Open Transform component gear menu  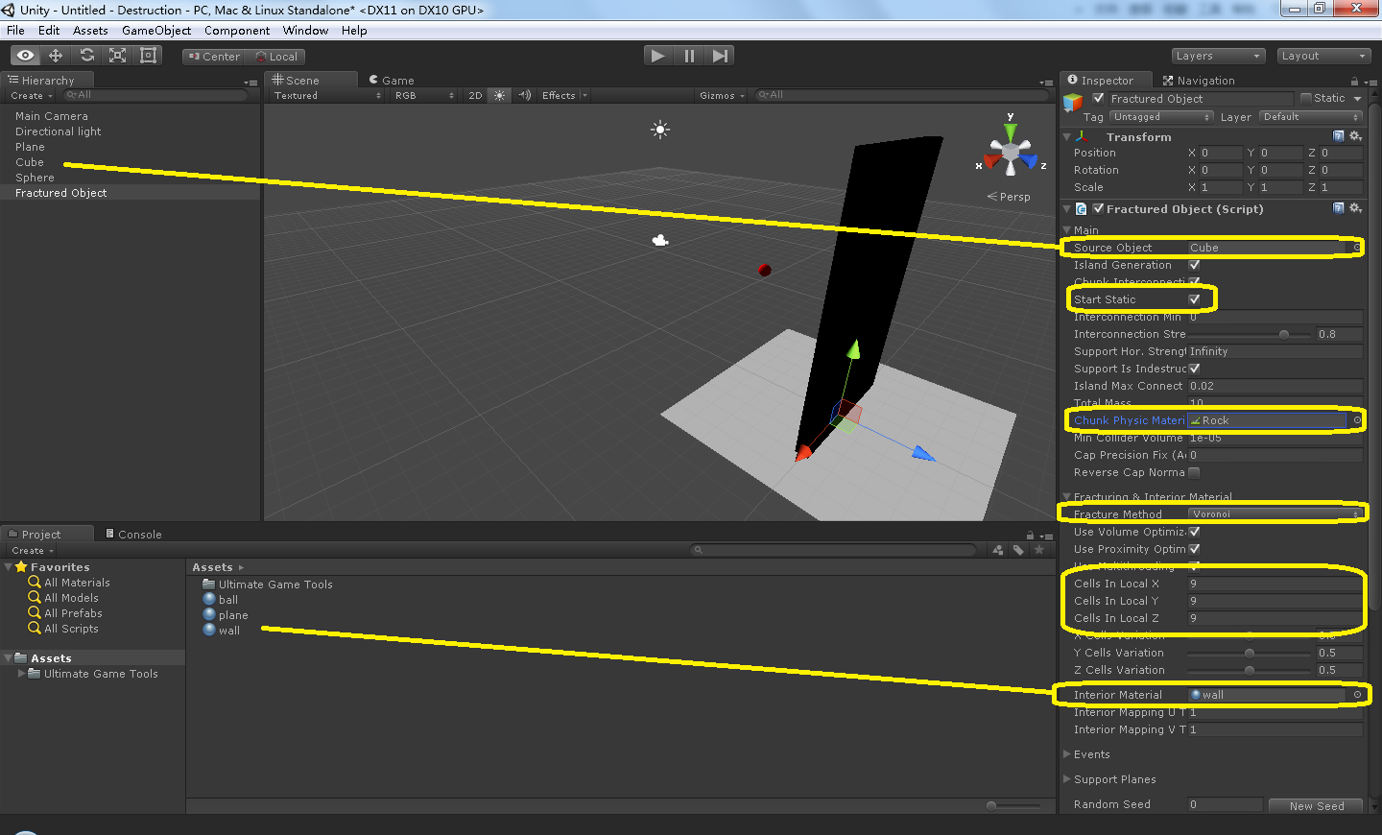click(x=1355, y=136)
